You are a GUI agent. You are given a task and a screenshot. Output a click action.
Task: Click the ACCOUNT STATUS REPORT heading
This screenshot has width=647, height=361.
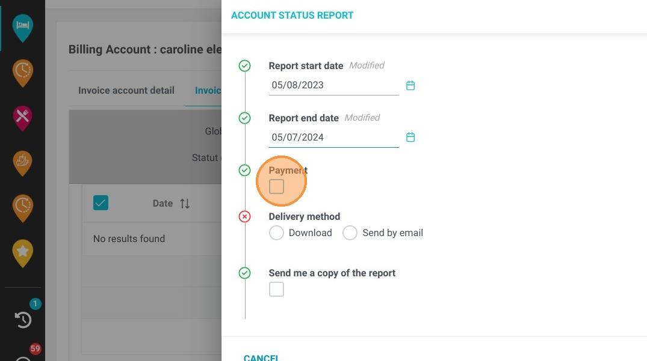(x=292, y=15)
